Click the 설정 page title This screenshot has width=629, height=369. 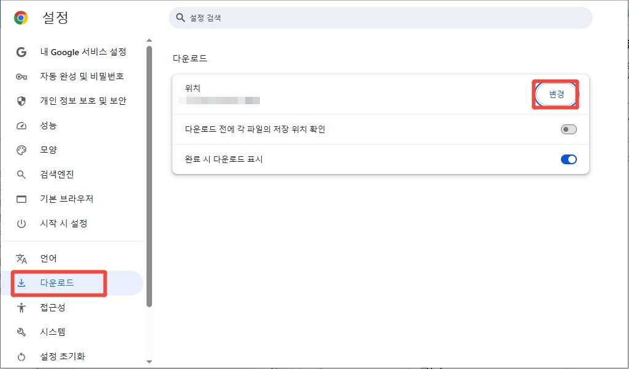55,18
